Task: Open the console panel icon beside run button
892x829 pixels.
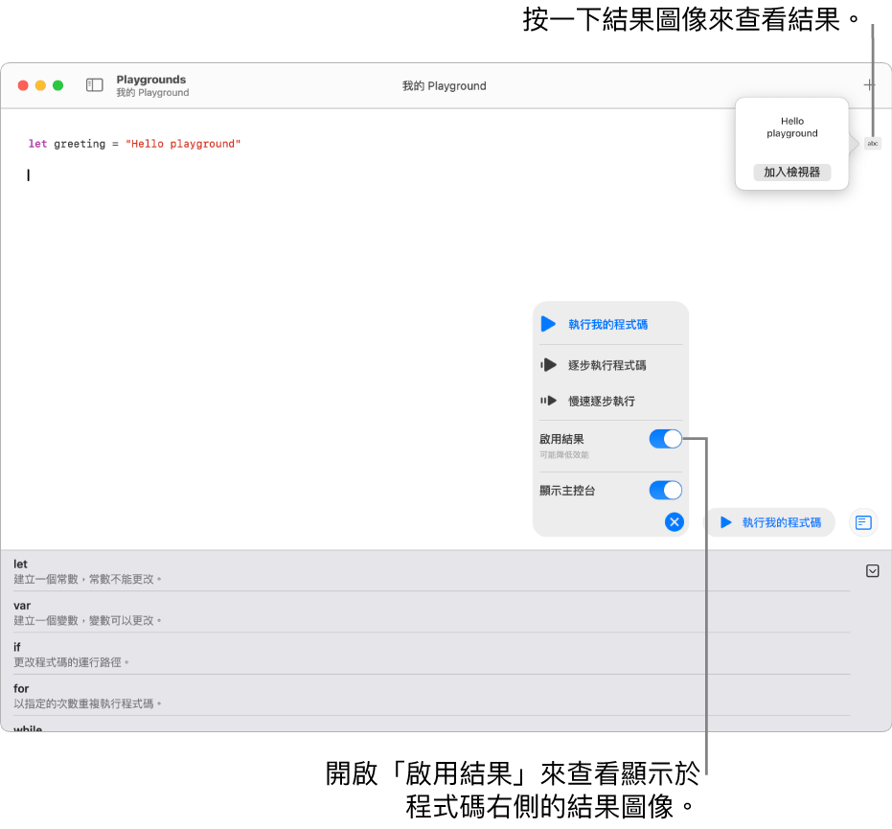Action: point(863,522)
